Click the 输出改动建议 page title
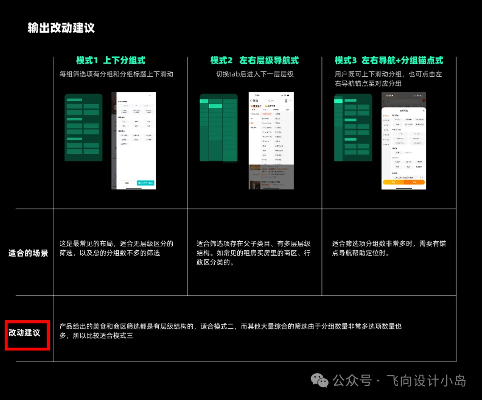This screenshot has height=400, width=482. pyautogui.click(x=61, y=28)
